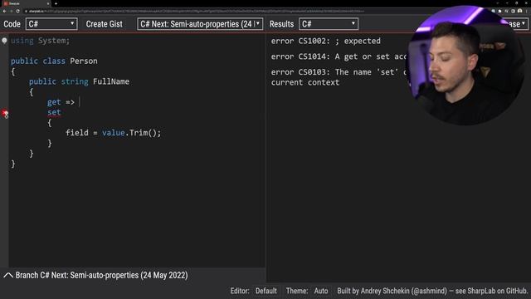Open the branch dropdown showing Semi-auto-properties
This screenshot has width=531, height=299.
click(200, 24)
